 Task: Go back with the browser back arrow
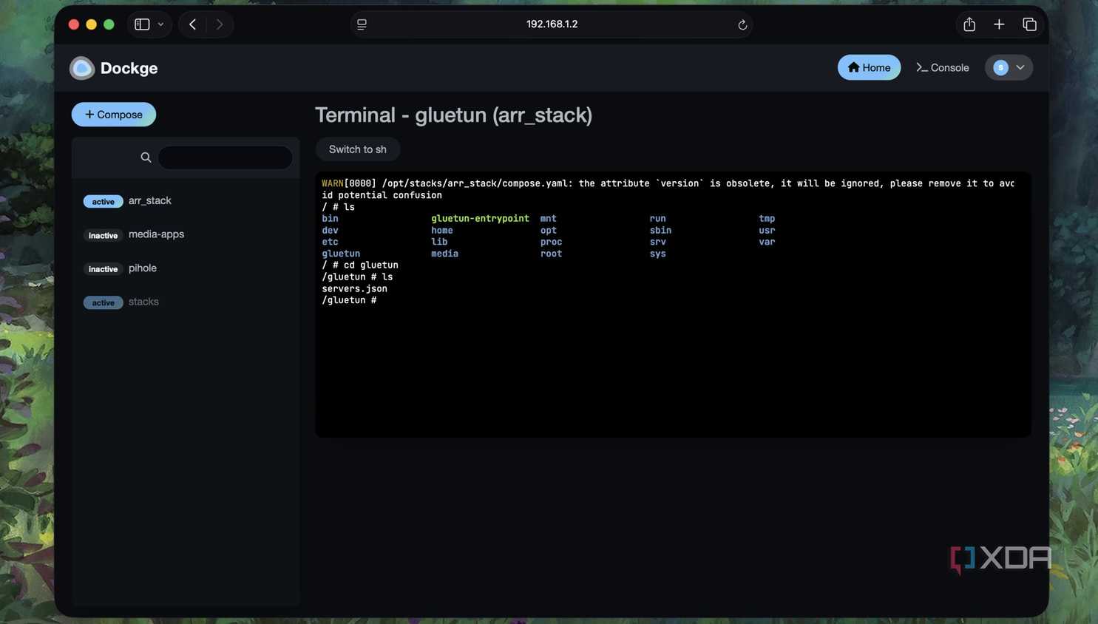click(x=192, y=24)
